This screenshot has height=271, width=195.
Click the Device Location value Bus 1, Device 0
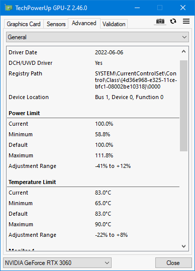click(x=129, y=97)
